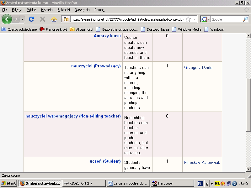Click the HC Hardcopy tray icon

217,183
